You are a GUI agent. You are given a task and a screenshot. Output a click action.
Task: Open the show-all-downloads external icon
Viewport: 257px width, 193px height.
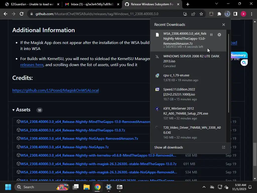point(224,147)
